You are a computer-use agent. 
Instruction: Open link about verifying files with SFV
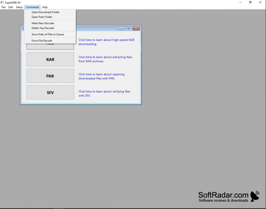pos(104,93)
